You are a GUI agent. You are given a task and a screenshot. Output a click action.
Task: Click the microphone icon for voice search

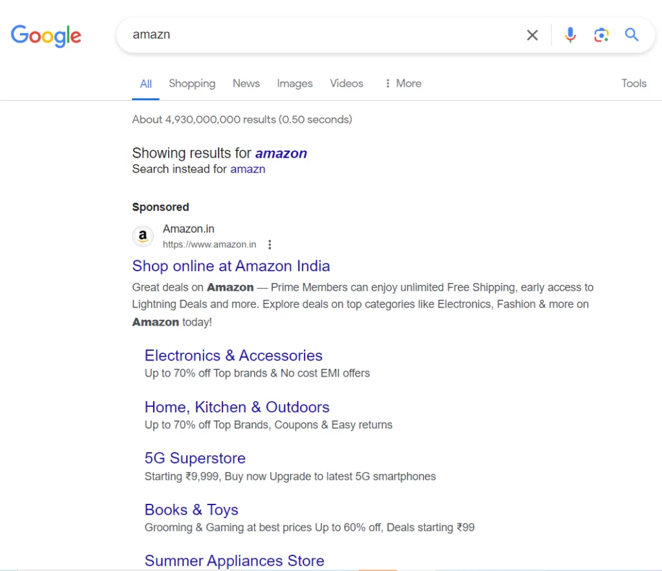click(570, 35)
